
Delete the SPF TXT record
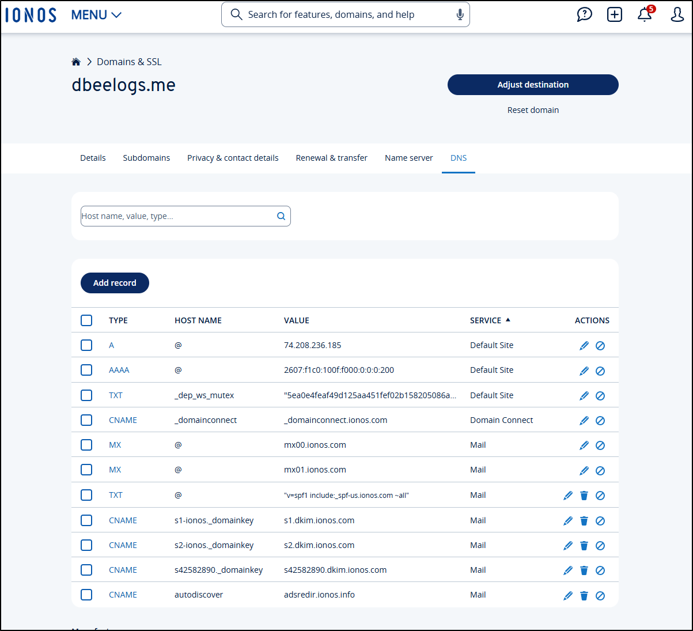(584, 496)
